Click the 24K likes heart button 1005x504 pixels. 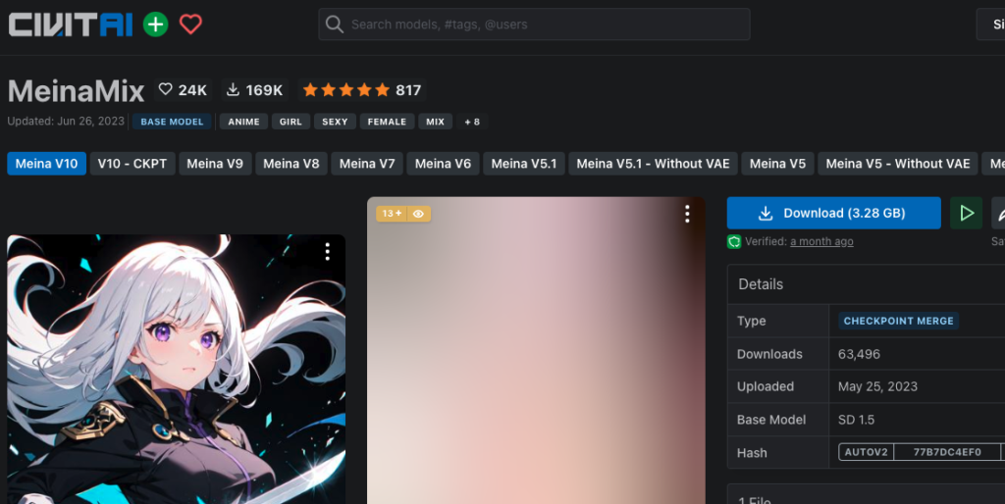tap(183, 90)
